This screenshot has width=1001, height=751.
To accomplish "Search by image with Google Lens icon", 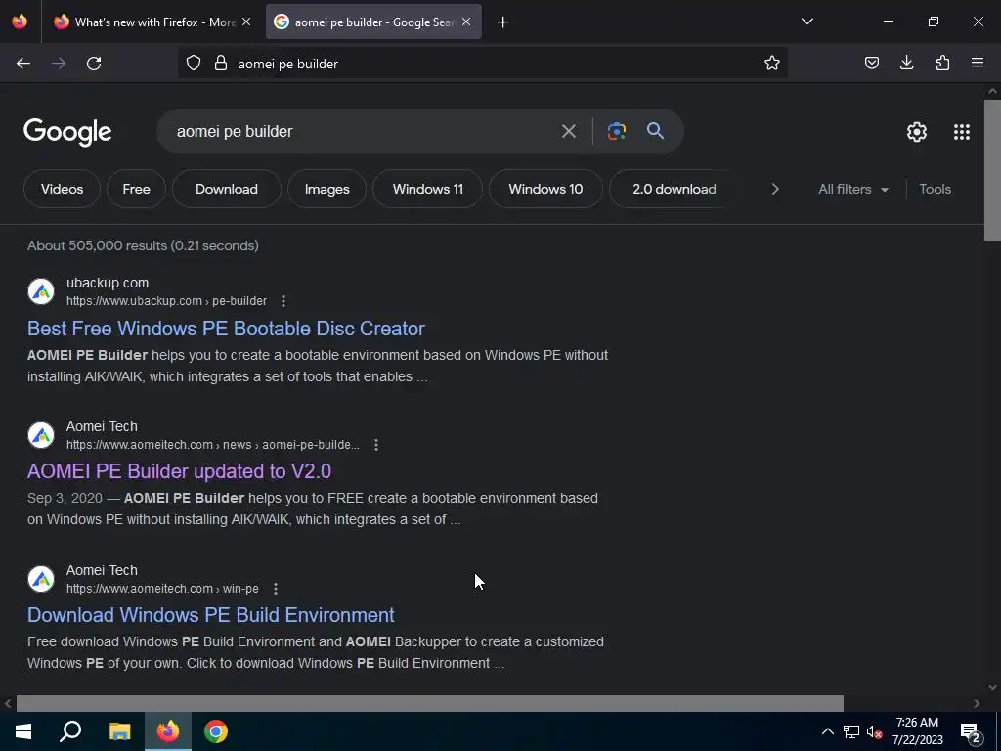I will point(616,132).
